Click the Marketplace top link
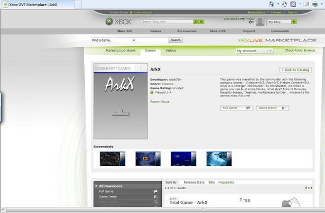This screenshot has width=325, height=213. [x=256, y=12]
